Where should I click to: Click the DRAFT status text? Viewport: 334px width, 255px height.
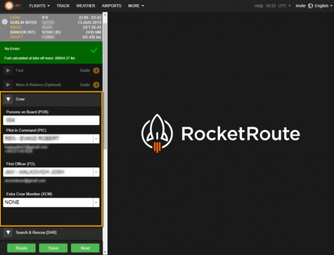click(16, 37)
